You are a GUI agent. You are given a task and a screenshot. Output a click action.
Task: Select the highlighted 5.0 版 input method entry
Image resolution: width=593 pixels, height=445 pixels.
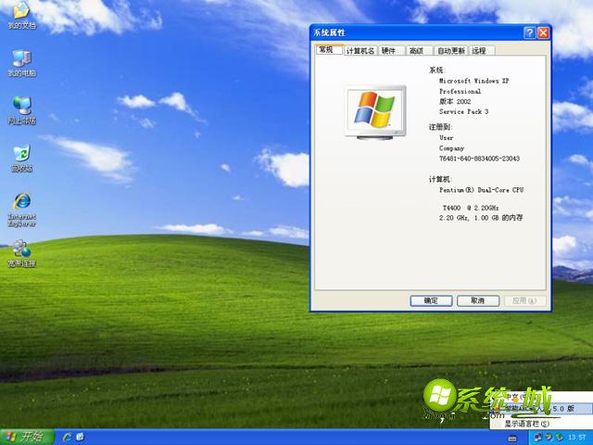(x=541, y=409)
